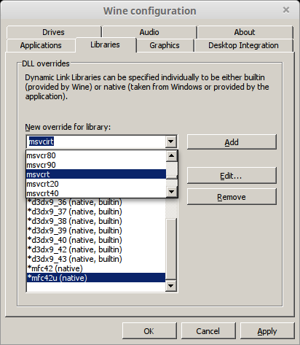Click the Add override button
The height and width of the screenshot is (345, 300).
coord(232,142)
